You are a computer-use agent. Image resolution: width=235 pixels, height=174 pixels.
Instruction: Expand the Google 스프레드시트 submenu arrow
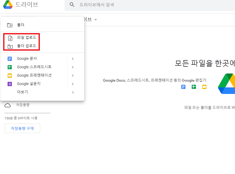pos(73,67)
